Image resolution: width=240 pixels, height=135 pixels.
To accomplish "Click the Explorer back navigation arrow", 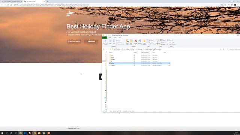I will [104, 49].
